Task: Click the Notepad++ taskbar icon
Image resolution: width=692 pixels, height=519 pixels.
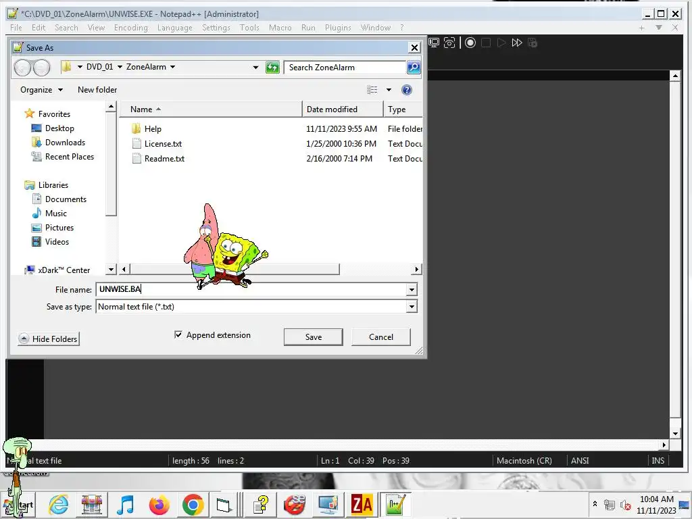Action: click(395, 504)
